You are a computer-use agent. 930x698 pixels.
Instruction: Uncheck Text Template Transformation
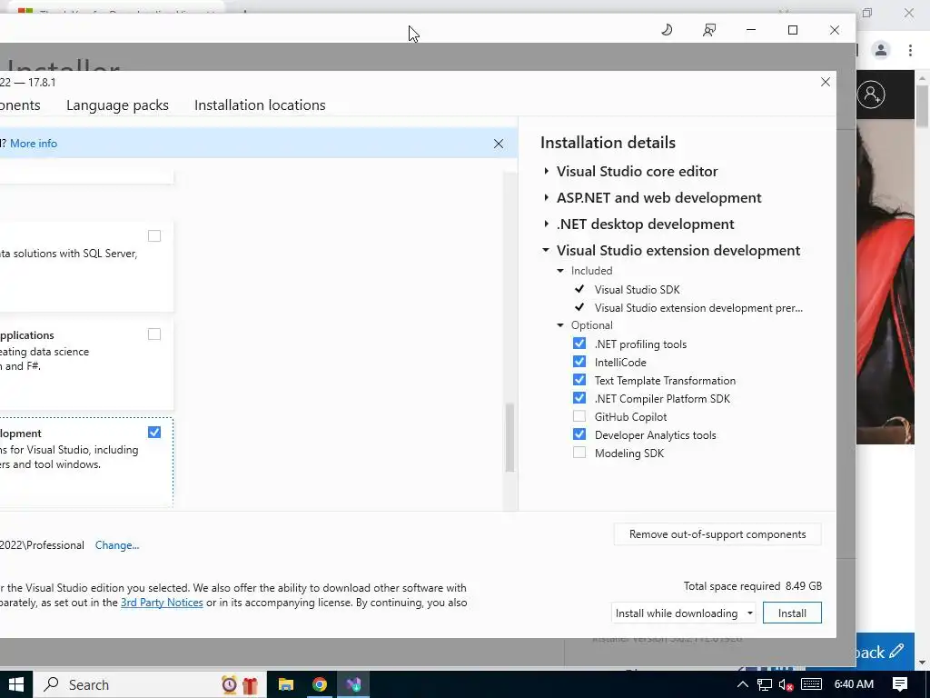click(x=579, y=380)
